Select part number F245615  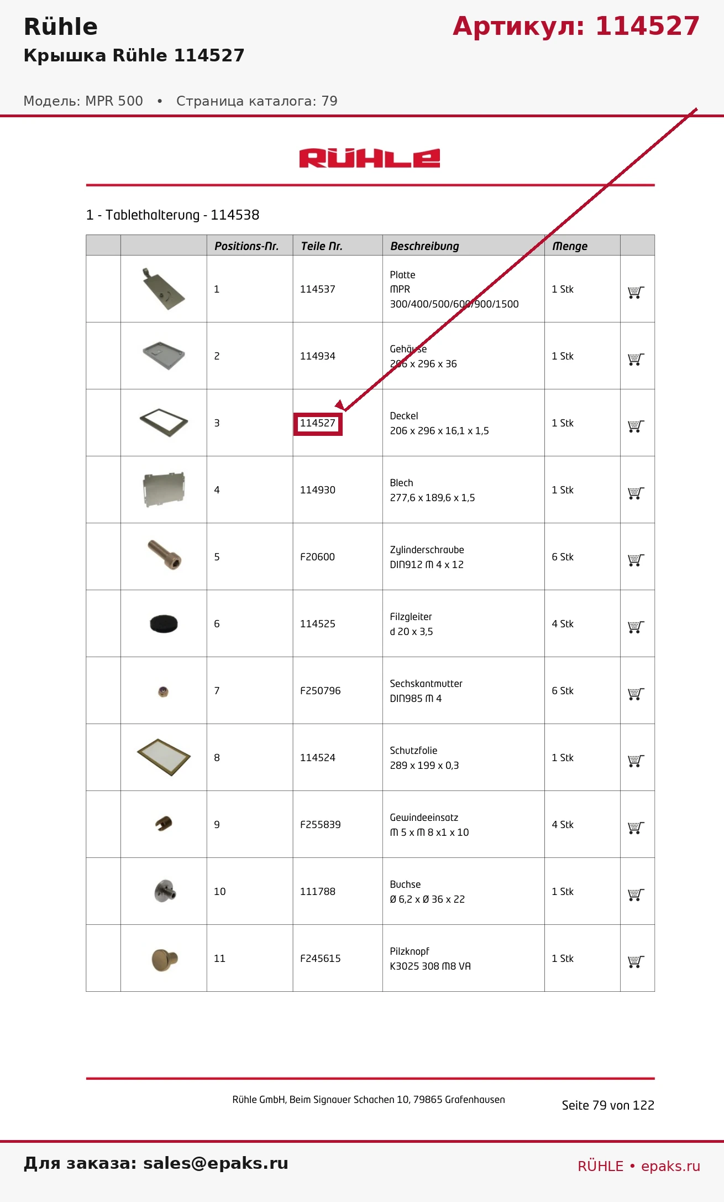pos(321,959)
